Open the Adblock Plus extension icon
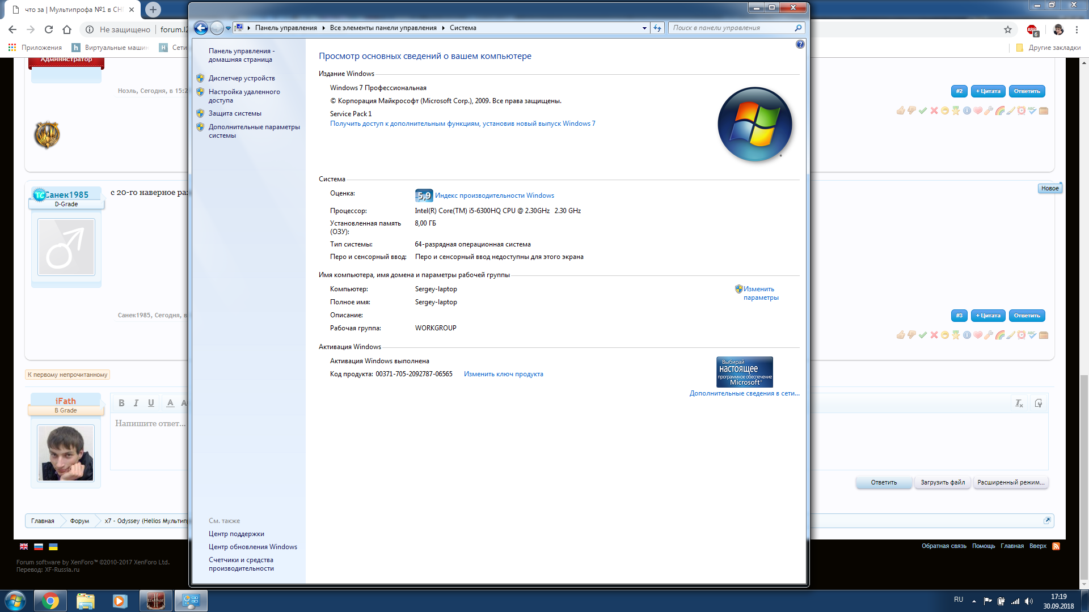Screen dimensions: 1089x612 (x=1032, y=30)
